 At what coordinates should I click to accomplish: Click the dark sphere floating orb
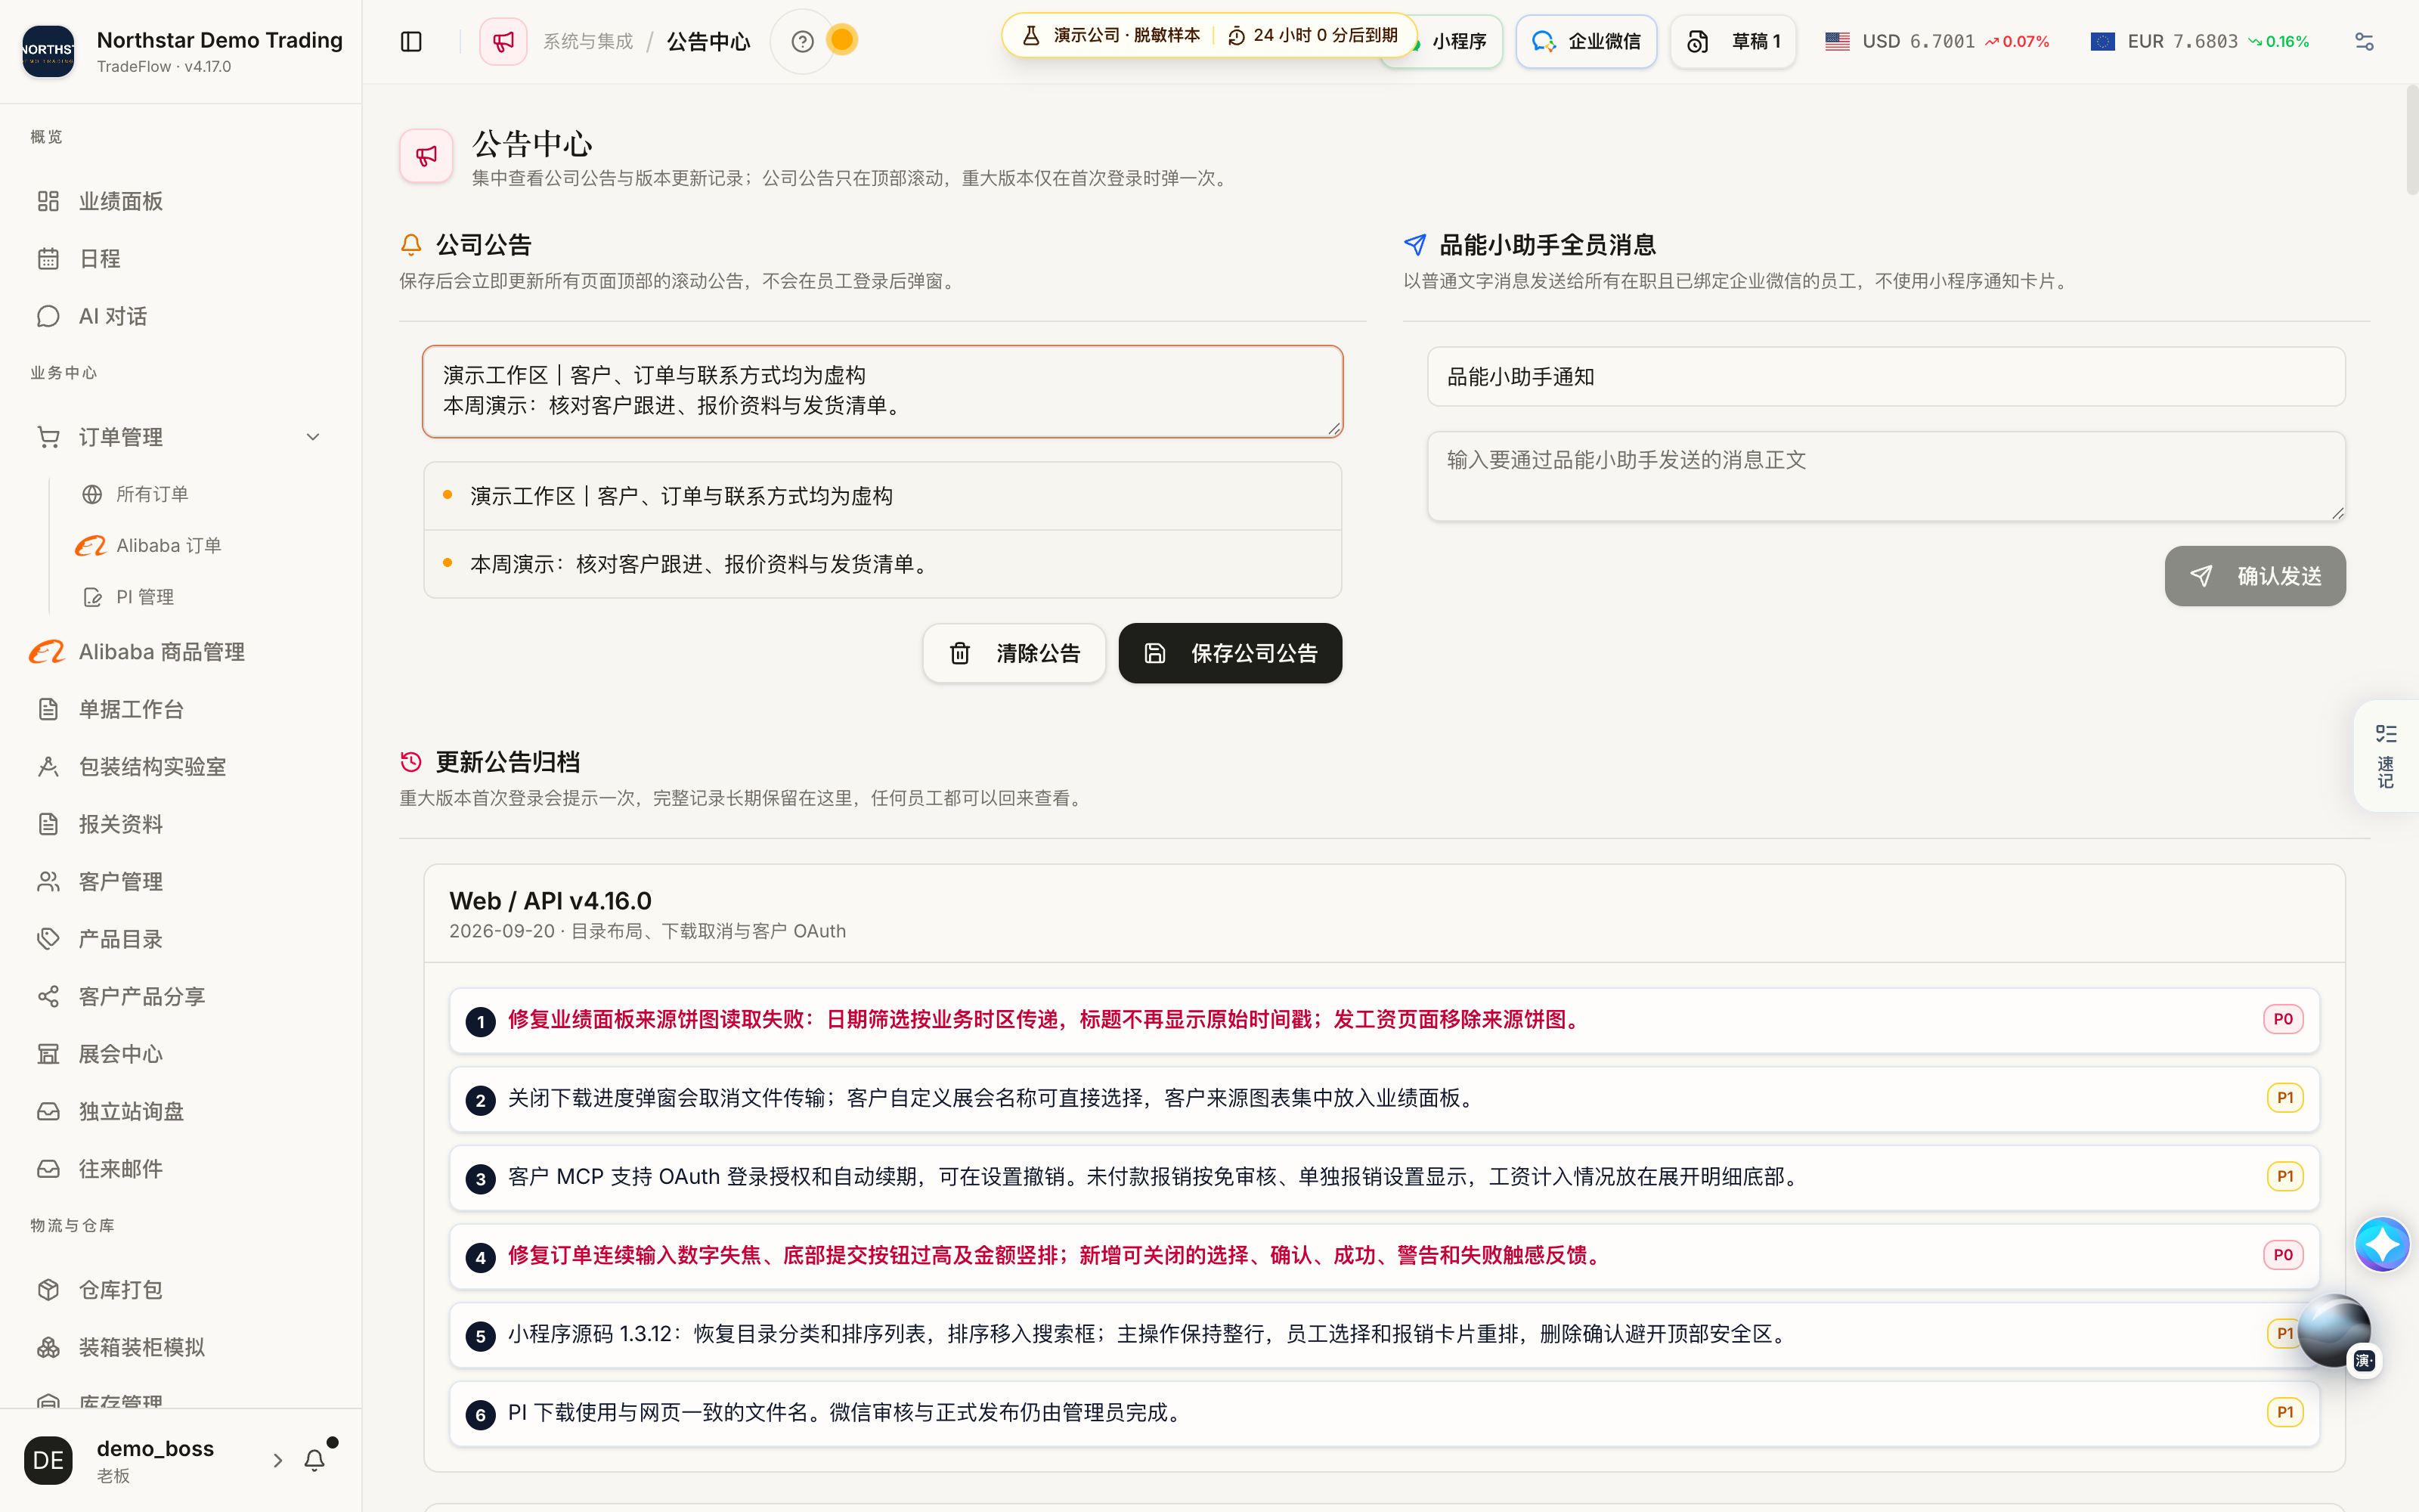pyautogui.click(x=2334, y=1330)
